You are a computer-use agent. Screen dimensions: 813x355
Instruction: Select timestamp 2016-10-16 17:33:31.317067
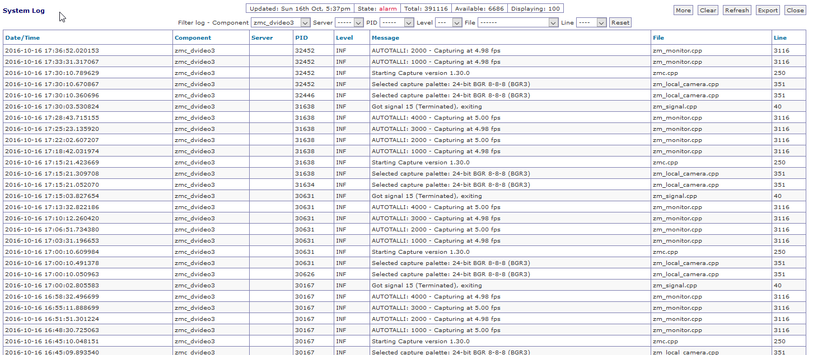coord(52,62)
